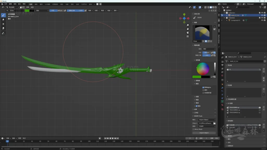Select TEXCOORD1.xy in the UV map list
The image size is (267, 150).
(235, 110)
